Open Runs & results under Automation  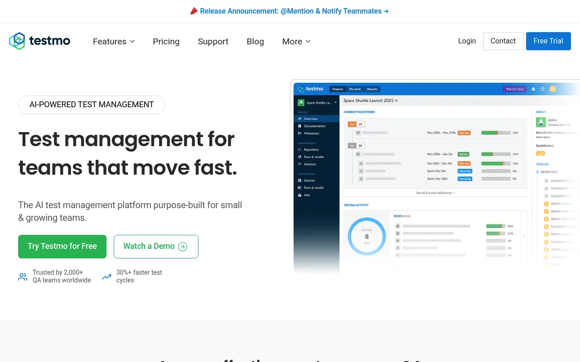coord(316,188)
